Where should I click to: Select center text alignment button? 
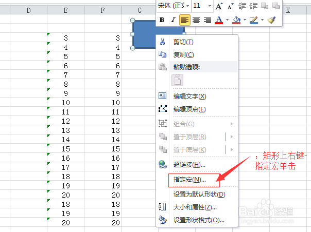pos(196,20)
